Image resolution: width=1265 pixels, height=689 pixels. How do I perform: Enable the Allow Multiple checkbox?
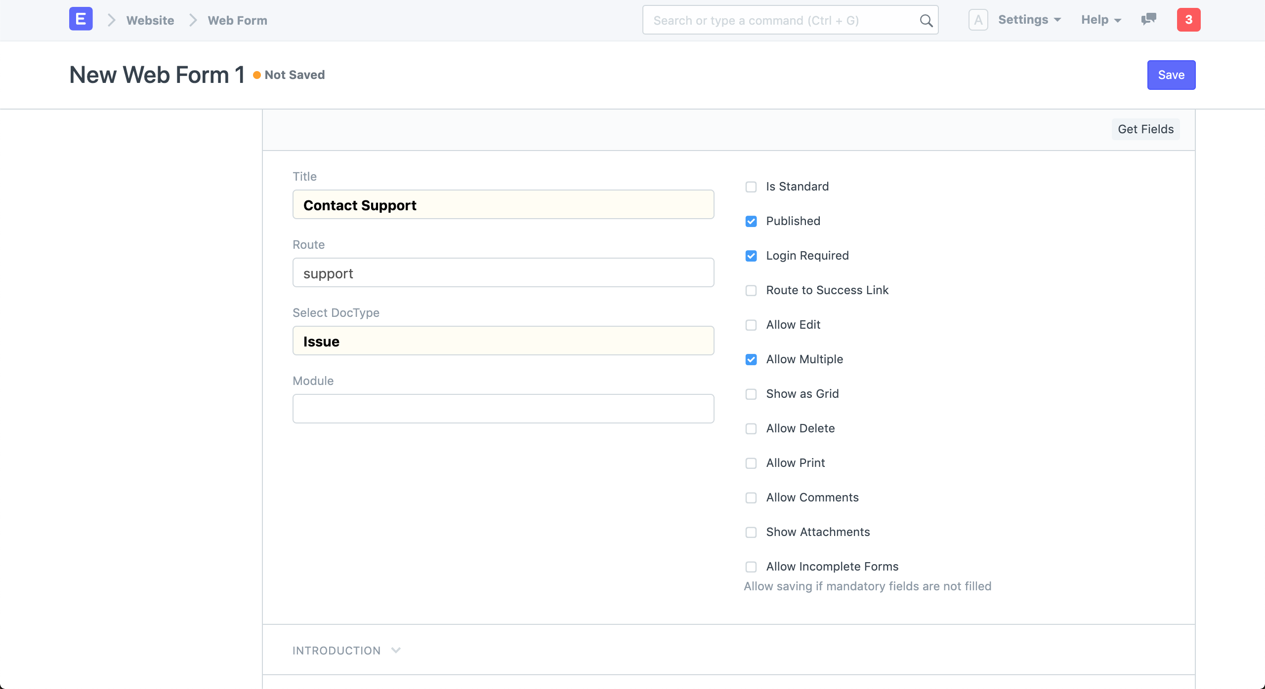751,359
